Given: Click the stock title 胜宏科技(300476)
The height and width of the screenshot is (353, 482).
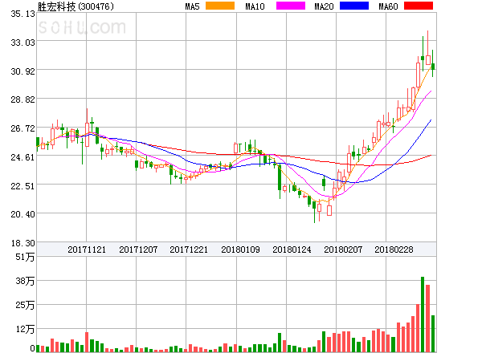Looking at the screenshot, I should (76, 6).
